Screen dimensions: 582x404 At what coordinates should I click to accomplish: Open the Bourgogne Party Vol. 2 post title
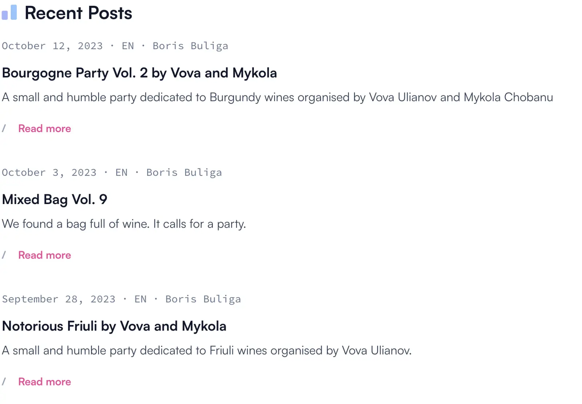pyautogui.click(x=139, y=73)
